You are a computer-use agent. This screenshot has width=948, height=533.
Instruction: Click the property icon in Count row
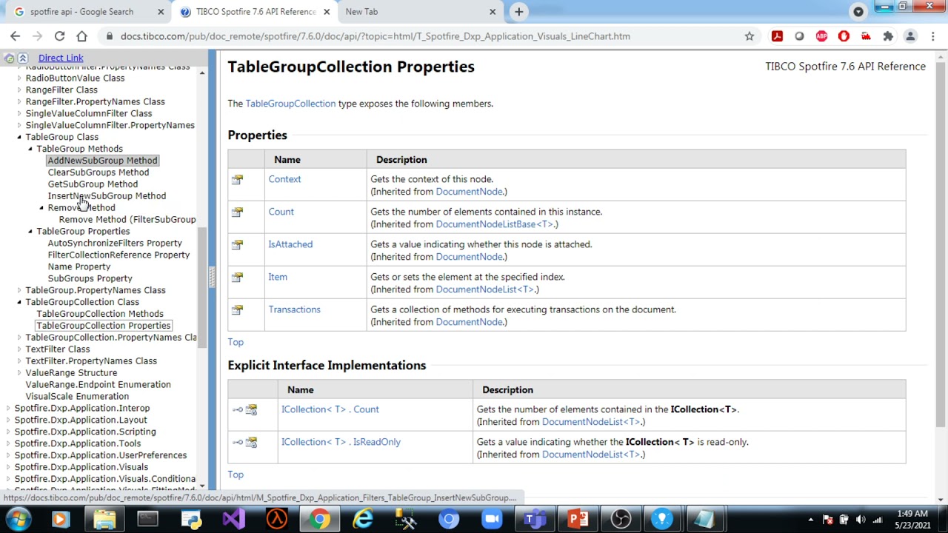[237, 212]
